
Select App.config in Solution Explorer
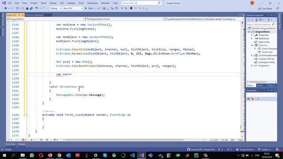(264, 42)
